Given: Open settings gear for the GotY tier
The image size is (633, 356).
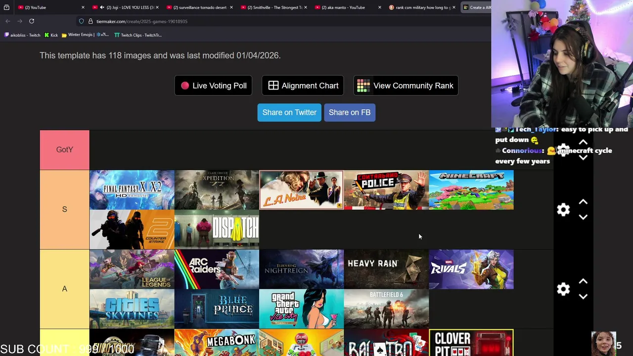Looking at the screenshot, I should point(563,150).
